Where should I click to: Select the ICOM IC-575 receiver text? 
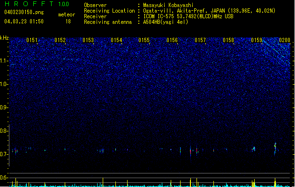pyautogui.click(x=189, y=16)
